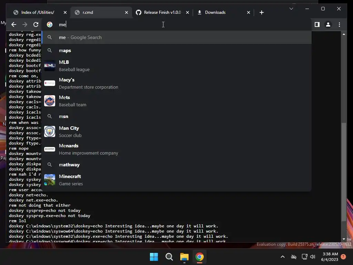Open taskbar Search
353x265 pixels.
click(169, 257)
